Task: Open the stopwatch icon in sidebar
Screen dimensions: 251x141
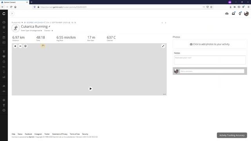Action: [x=4, y=62]
